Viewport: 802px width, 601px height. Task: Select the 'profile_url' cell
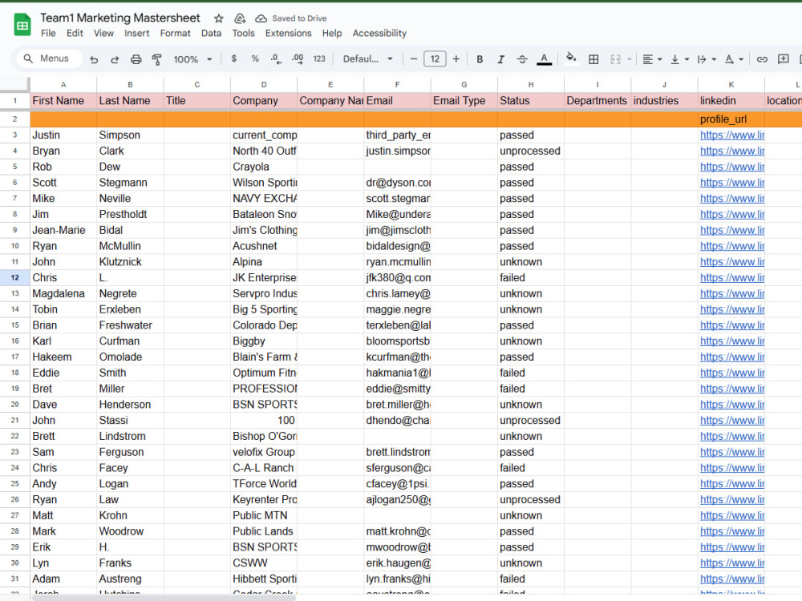point(731,119)
